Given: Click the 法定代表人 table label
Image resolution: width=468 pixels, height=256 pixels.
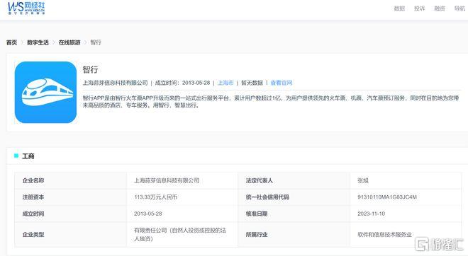Looking at the screenshot, I should click(x=259, y=180).
